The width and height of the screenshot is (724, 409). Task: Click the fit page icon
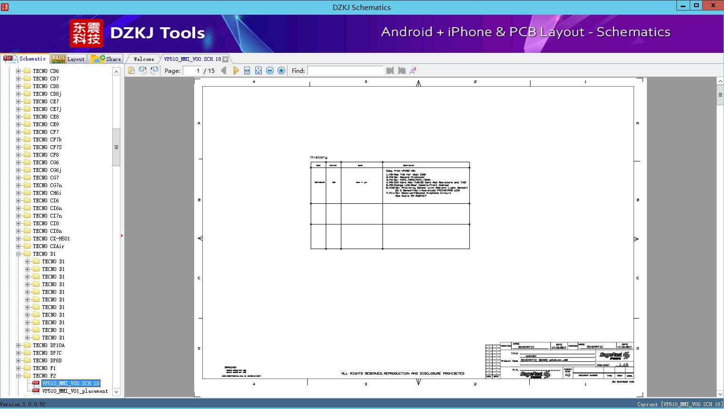(x=258, y=70)
